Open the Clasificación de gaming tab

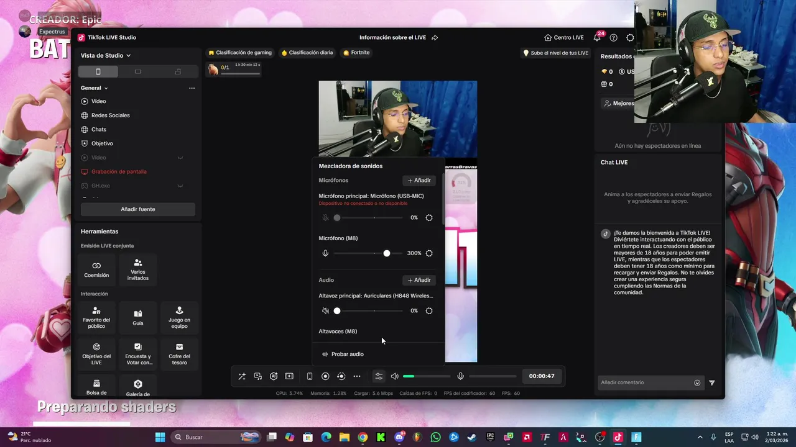coord(240,53)
